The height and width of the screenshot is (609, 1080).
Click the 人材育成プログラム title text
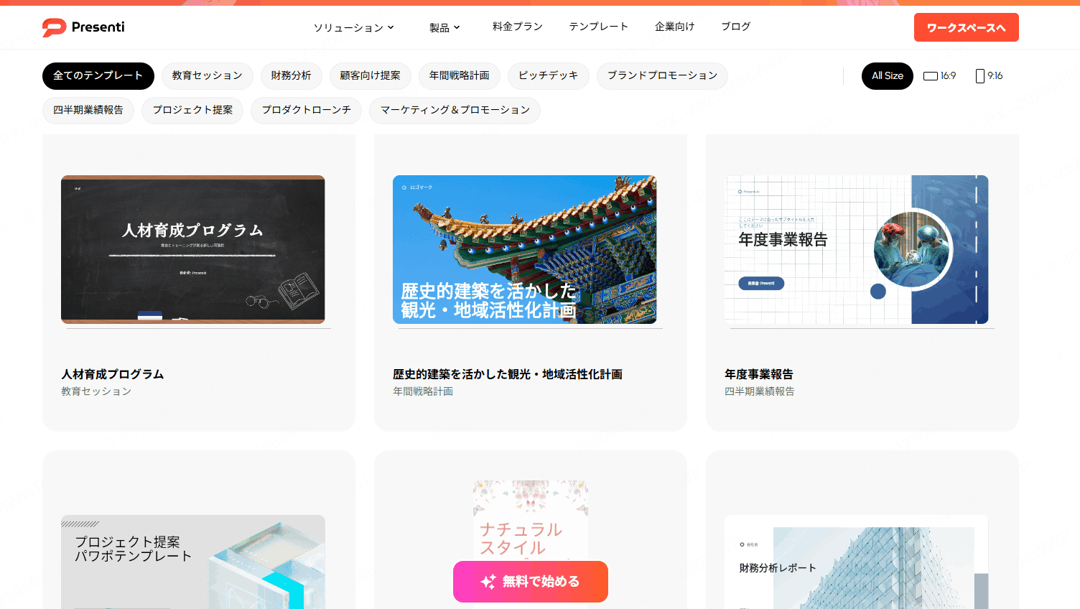tap(113, 374)
